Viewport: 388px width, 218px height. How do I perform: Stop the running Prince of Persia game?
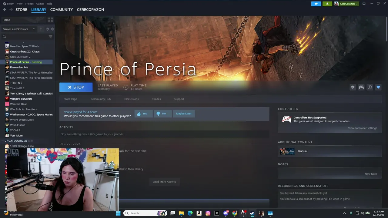tap(76, 87)
